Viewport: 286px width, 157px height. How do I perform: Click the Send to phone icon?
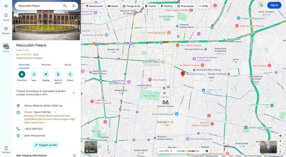point(58,74)
